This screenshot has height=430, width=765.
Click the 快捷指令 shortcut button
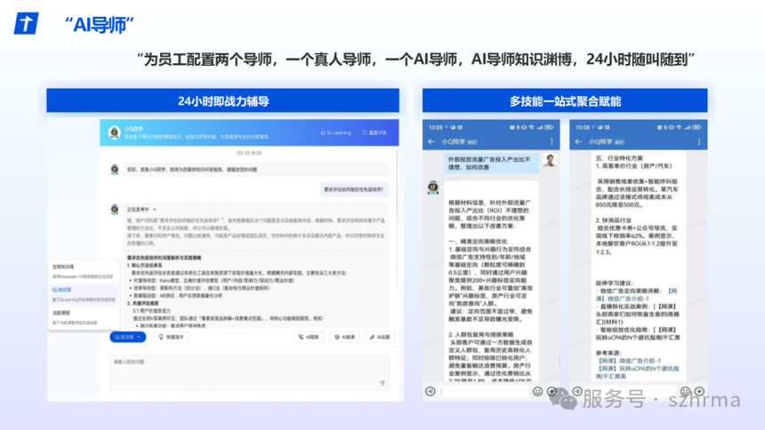172,337
